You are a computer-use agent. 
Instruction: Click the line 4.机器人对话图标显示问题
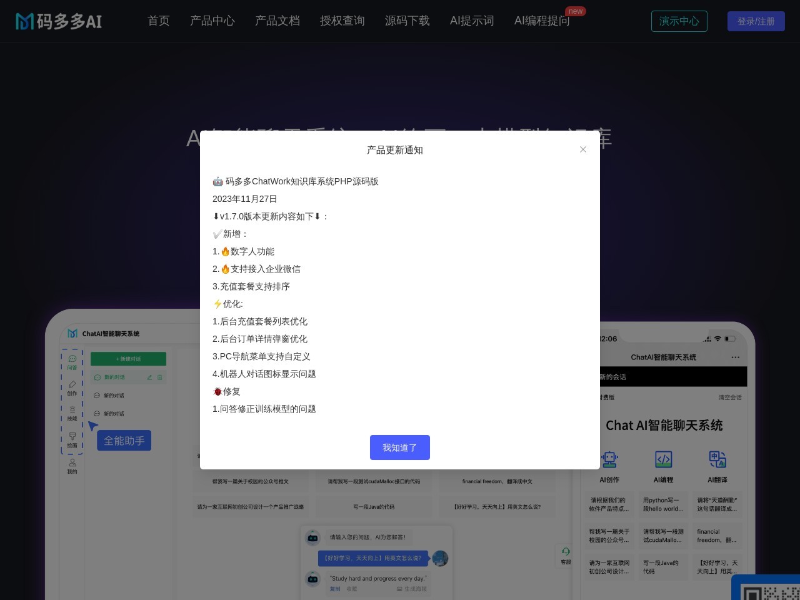pyautogui.click(x=264, y=374)
